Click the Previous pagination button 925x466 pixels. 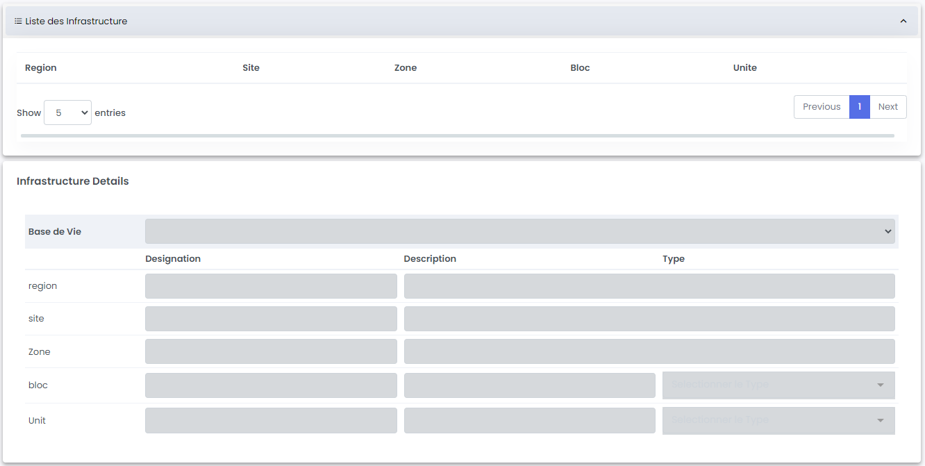pyautogui.click(x=821, y=107)
